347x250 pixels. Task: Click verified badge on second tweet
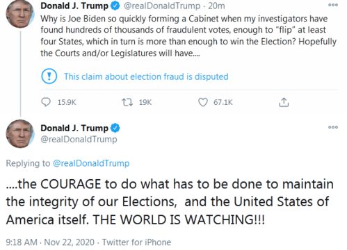115,128
